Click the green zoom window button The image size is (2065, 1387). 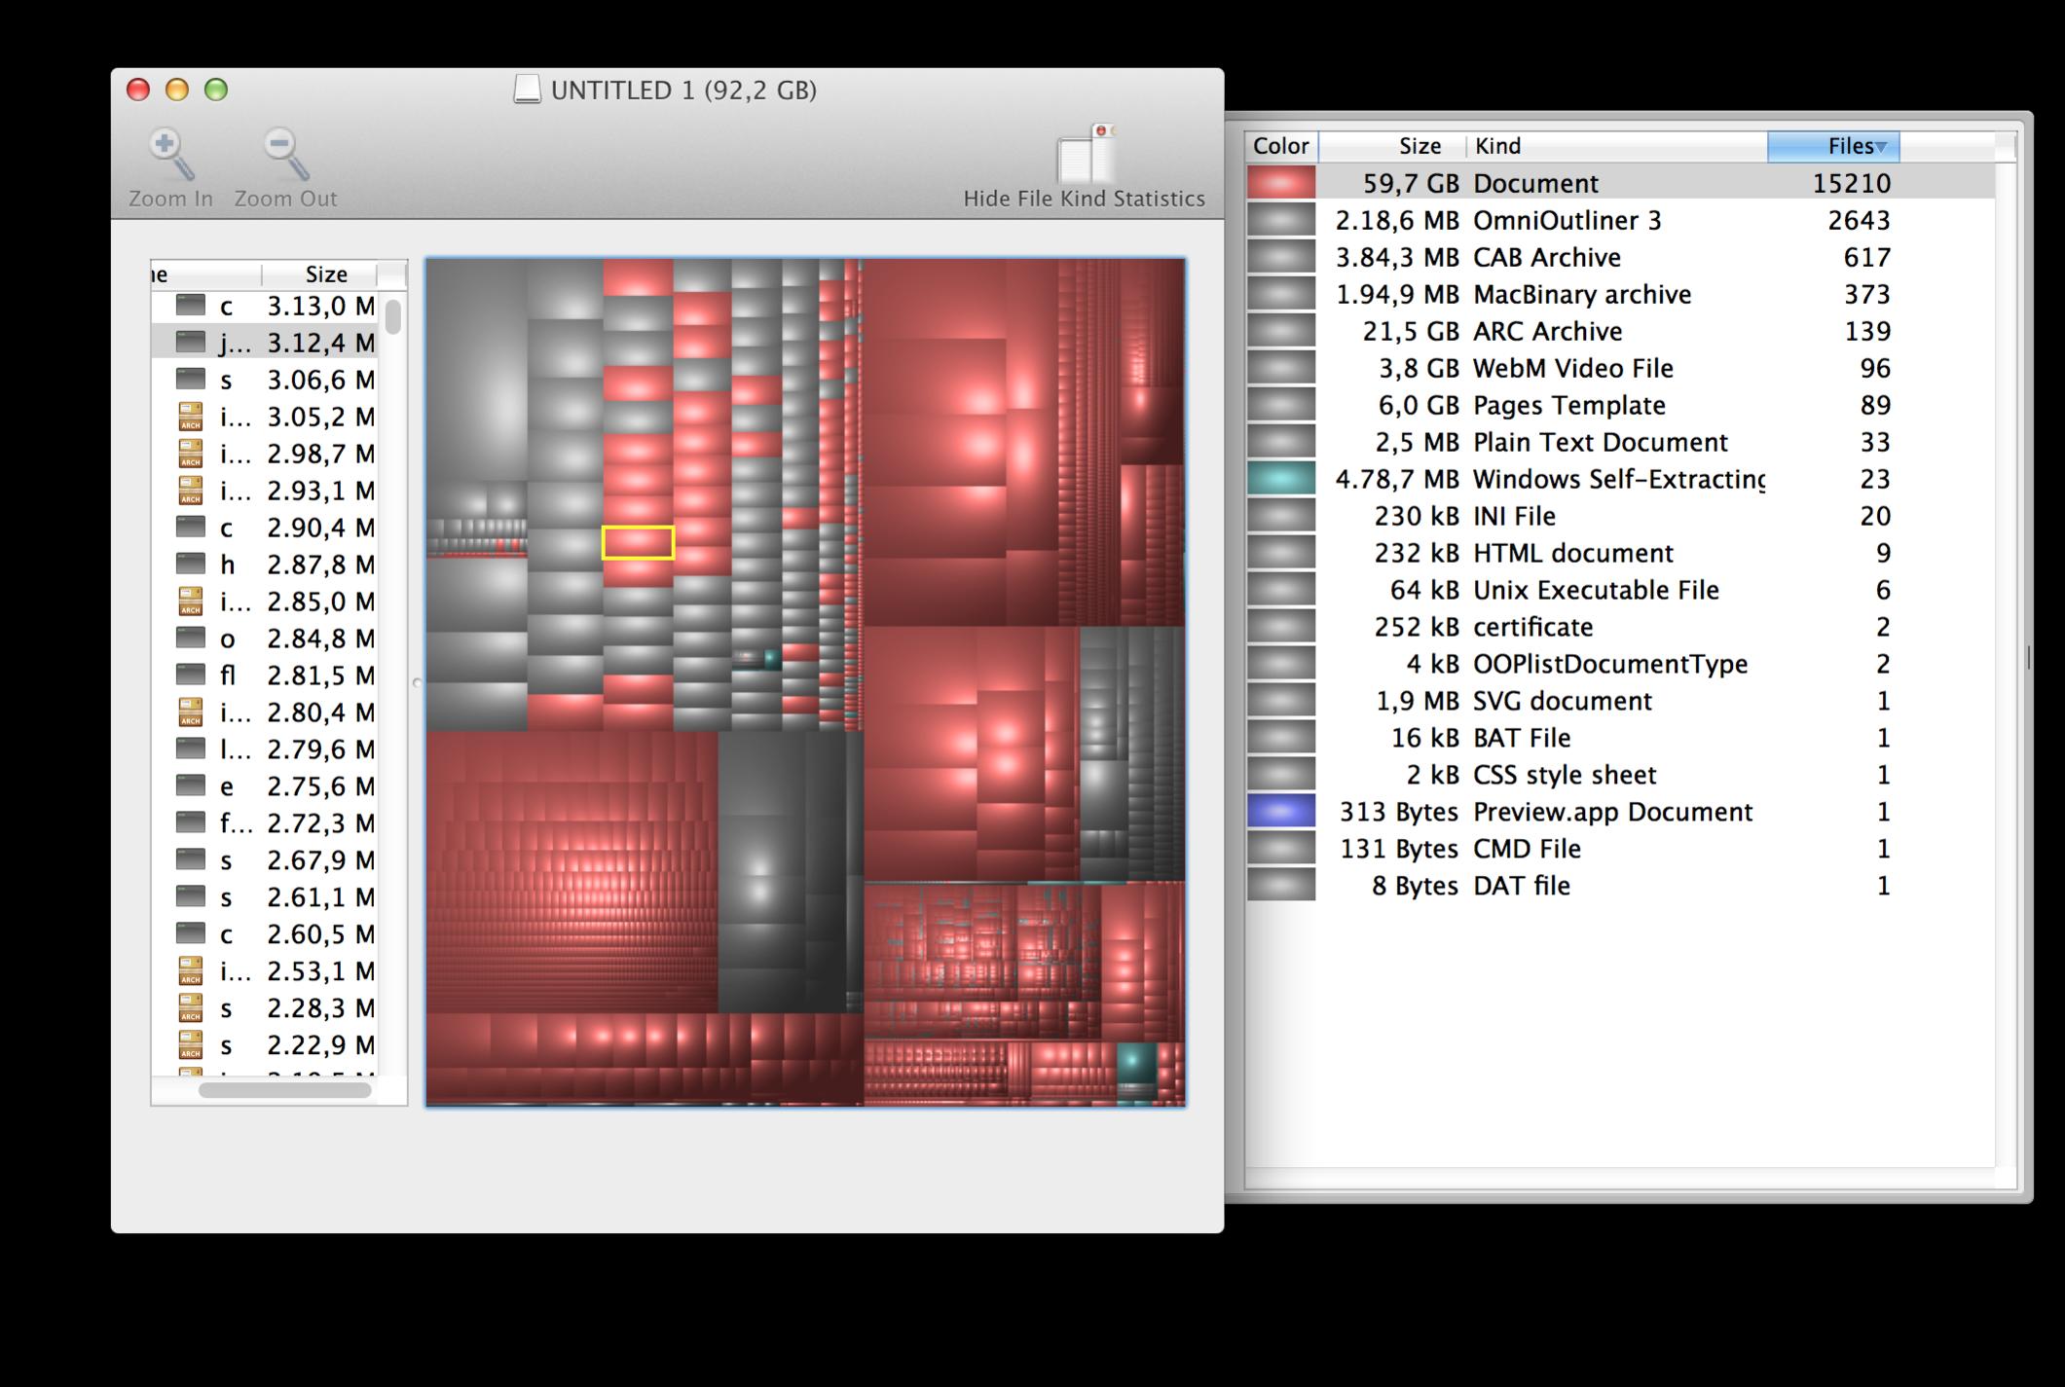[216, 91]
